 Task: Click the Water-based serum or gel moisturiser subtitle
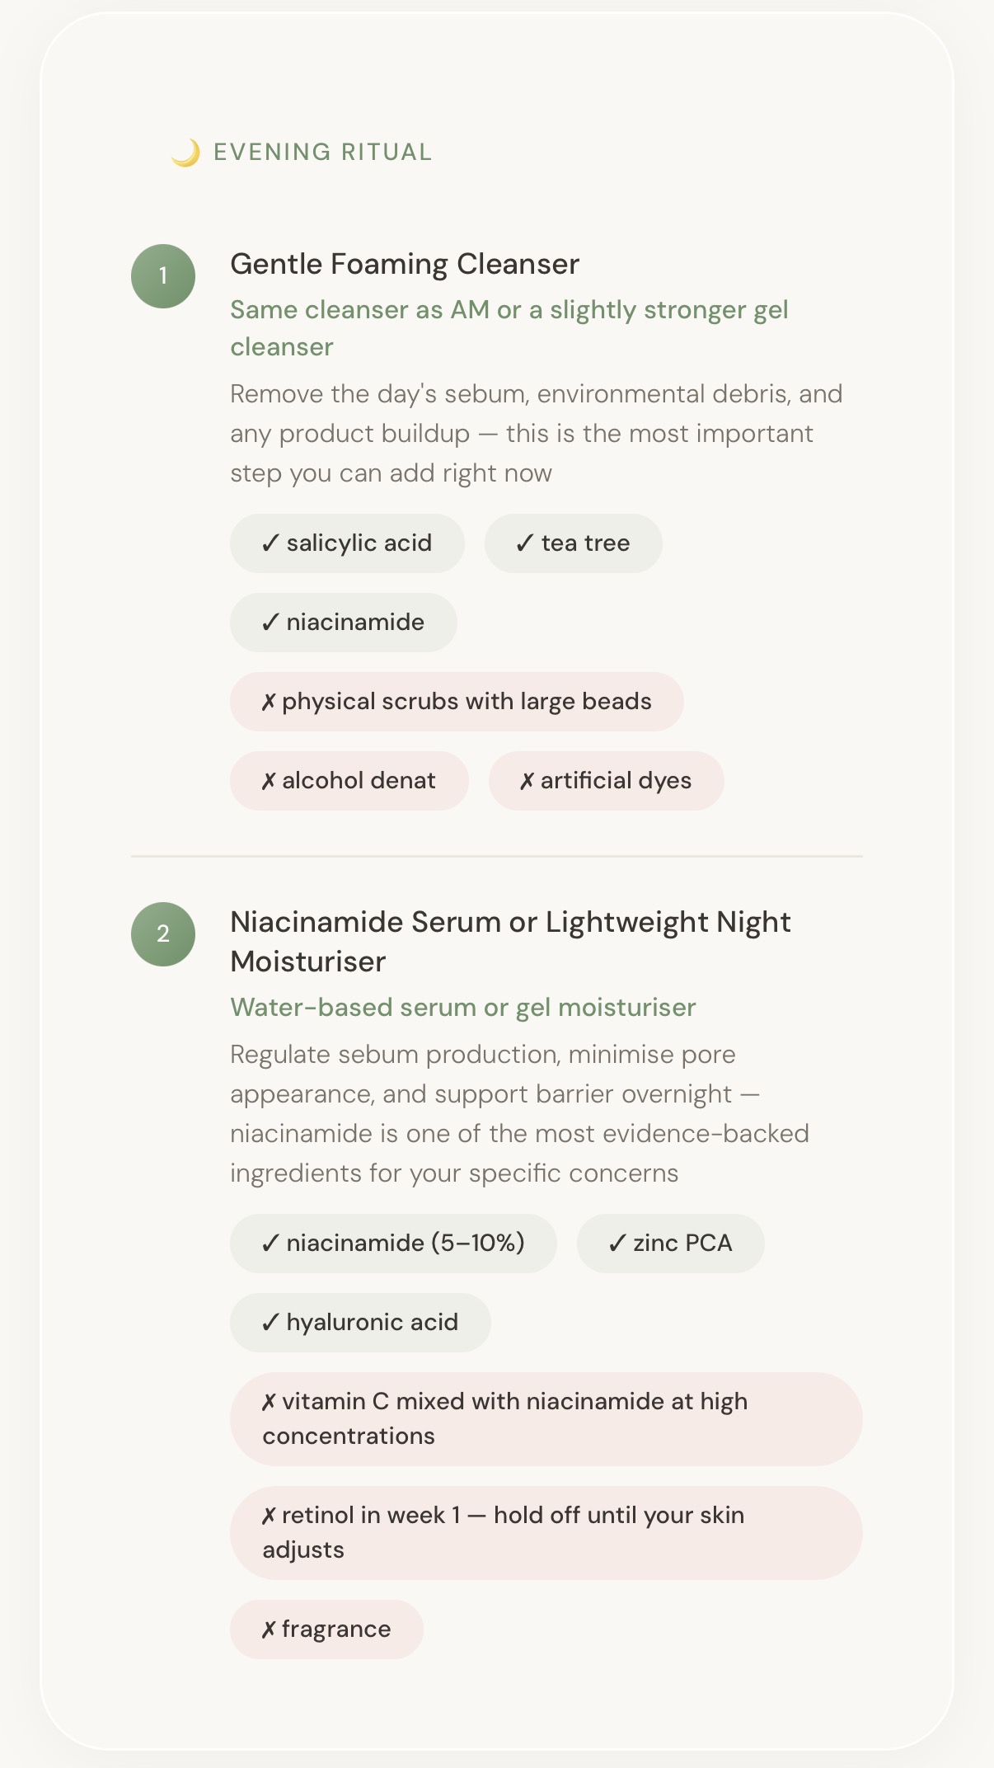point(462,1008)
